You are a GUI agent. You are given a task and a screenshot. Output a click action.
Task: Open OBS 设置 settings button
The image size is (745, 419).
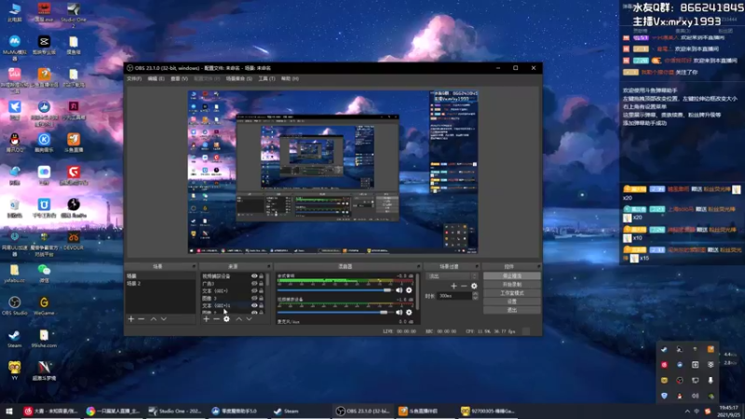coord(511,302)
